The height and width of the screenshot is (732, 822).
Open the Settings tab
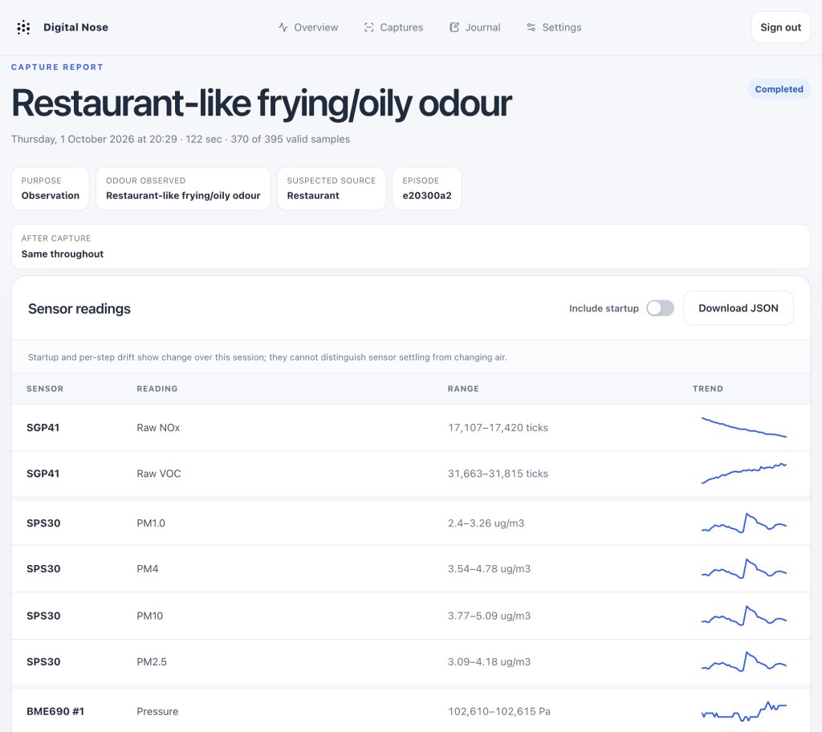pyautogui.click(x=554, y=27)
